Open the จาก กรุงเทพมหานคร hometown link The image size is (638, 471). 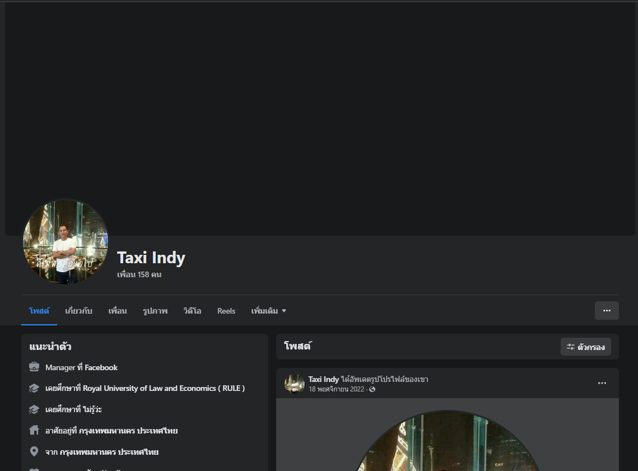coord(109,452)
